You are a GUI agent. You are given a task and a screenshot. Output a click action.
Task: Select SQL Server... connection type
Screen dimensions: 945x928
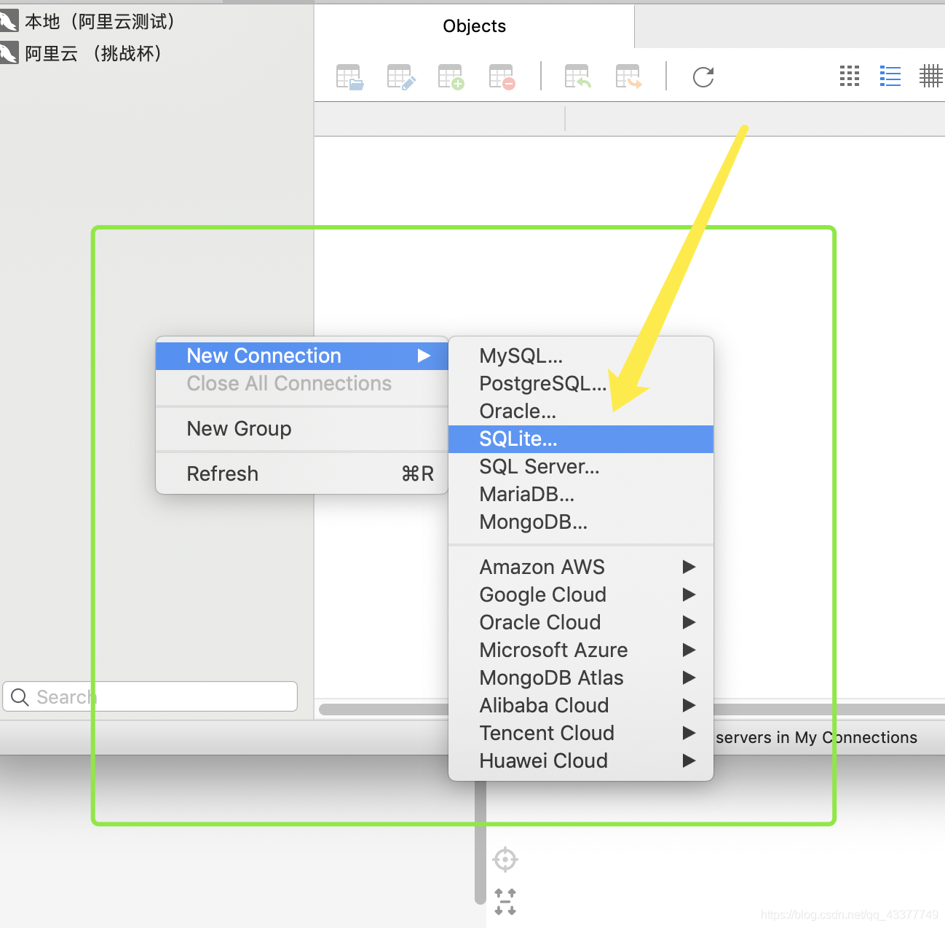pyautogui.click(x=581, y=466)
